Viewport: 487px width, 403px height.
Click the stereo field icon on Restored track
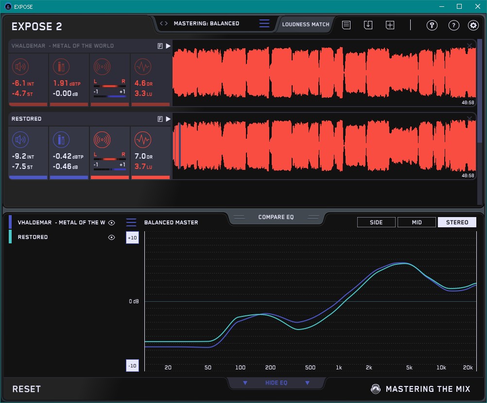click(102, 140)
